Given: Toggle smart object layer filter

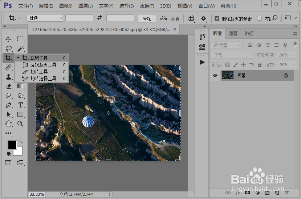Looking at the screenshot, I should (x=285, y=45).
